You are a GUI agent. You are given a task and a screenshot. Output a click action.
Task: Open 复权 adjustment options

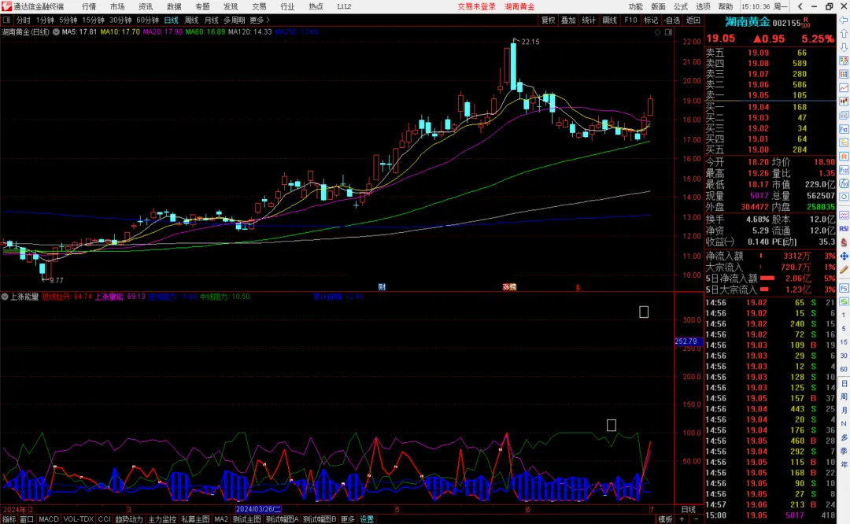[548, 20]
